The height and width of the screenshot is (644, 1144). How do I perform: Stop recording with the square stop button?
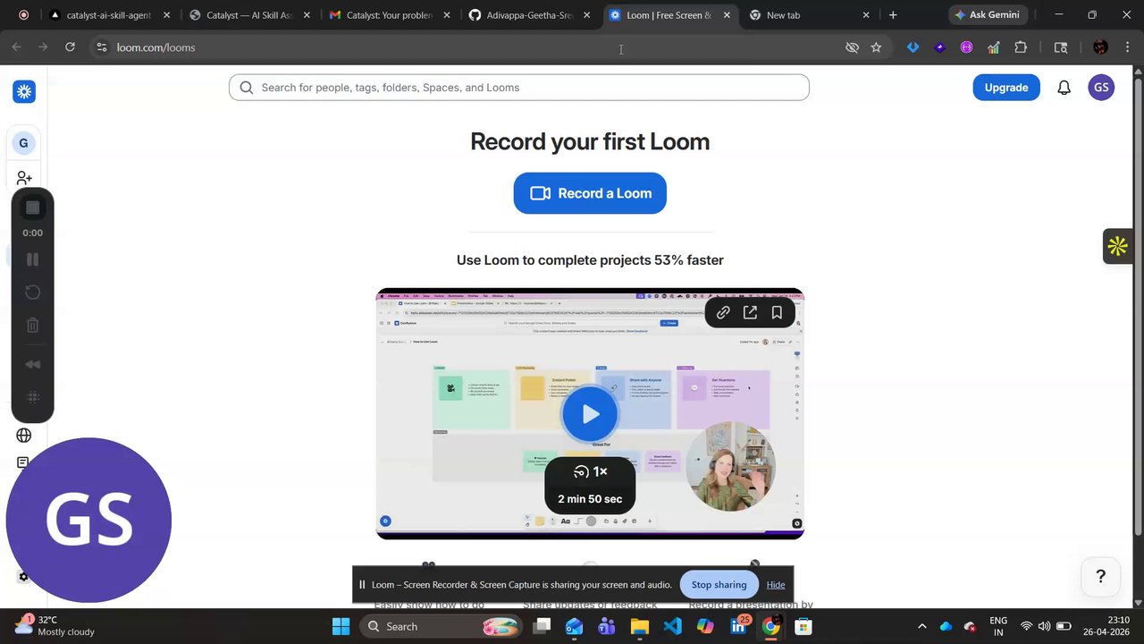32,208
